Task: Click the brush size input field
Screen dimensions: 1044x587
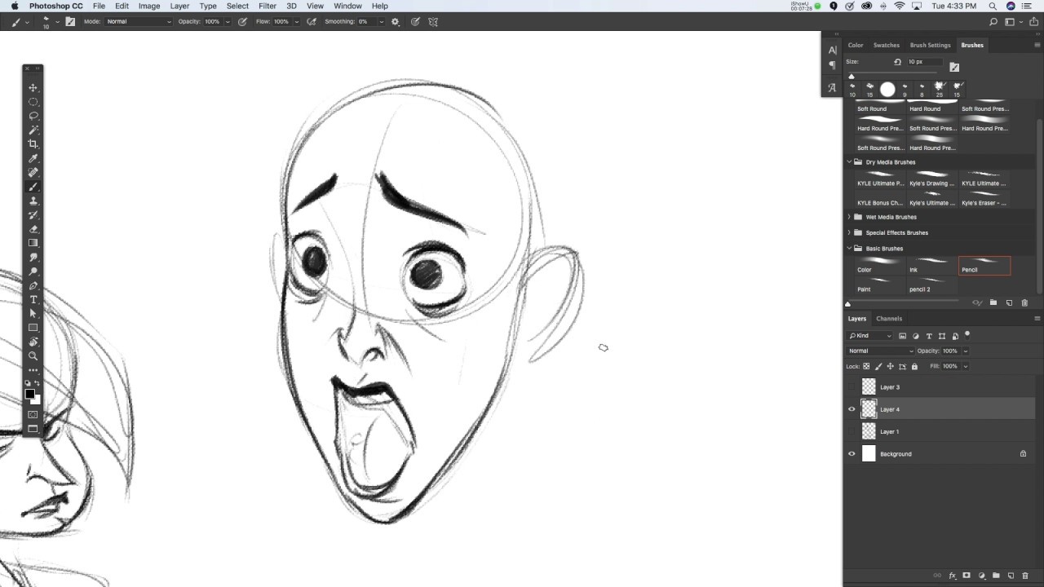Action: click(923, 62)
